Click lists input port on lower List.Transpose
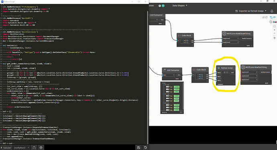This screenshot has width=277, height=150. click(x=169, y=75)
